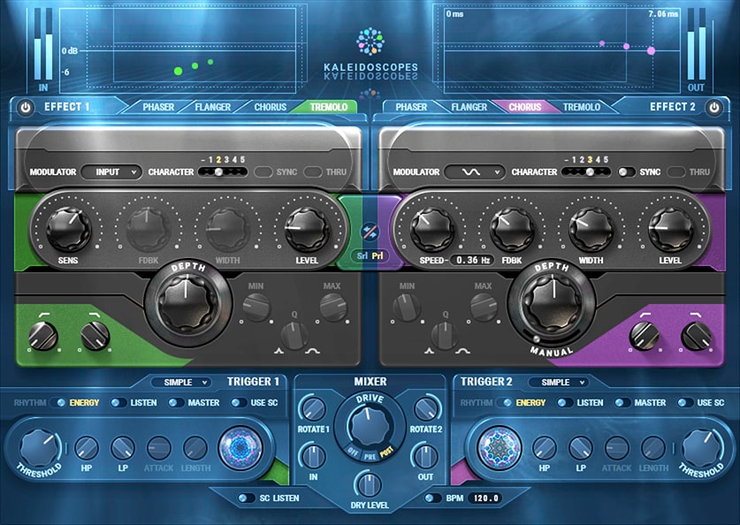Set drive mode to PRE

point(370,457)
